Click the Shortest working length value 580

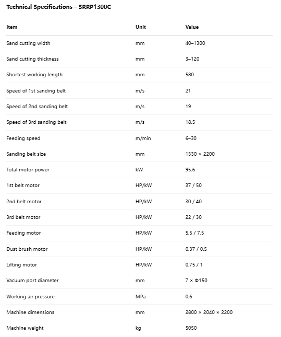point(190,75)
